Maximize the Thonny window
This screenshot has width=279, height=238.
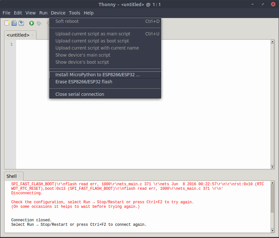tap(263, 4)
